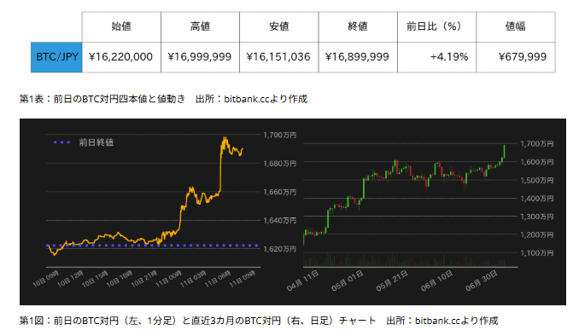Click the 05月 01日 date axis label
Screen dimensions: 579x336
point(348,281)
